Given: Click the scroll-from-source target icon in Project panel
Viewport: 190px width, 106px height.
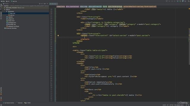Looking at the screenshot, I should tap(39, 4).
